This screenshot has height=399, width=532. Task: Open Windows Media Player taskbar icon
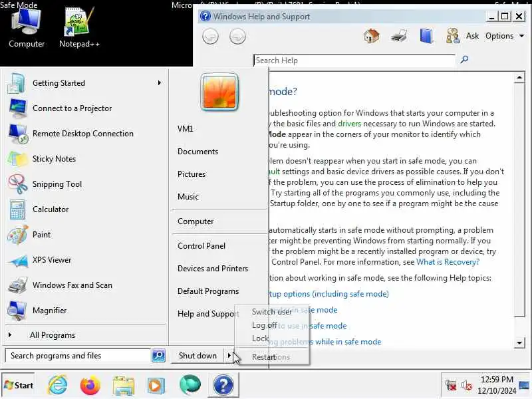point(156,386)
